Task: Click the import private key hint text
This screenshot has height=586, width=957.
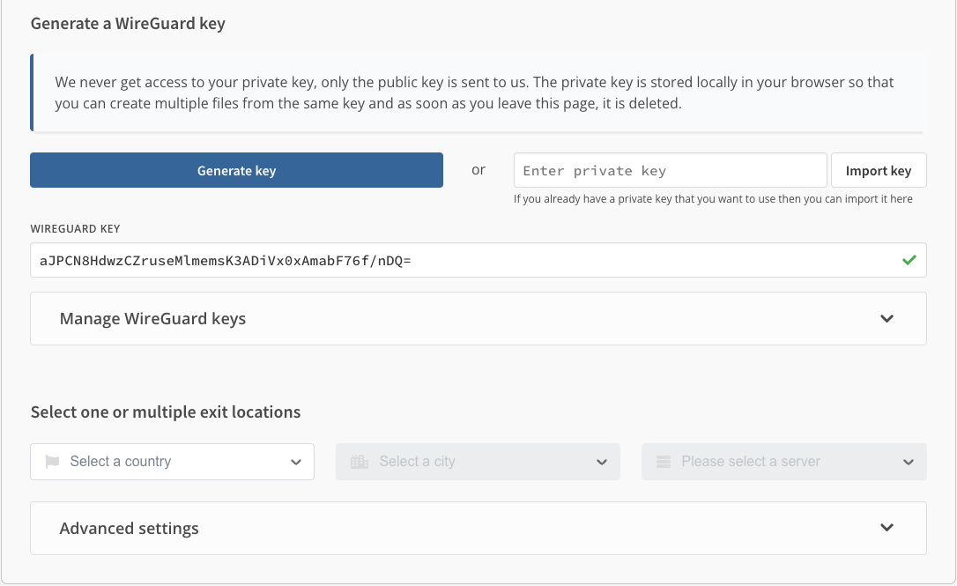Action: point(713,199)
